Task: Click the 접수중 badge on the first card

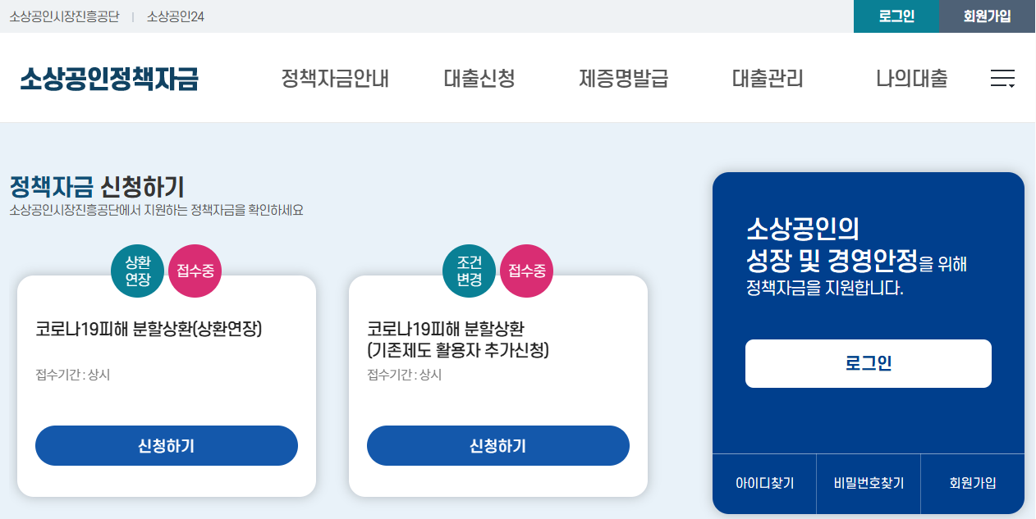Action: pos(194,271)
